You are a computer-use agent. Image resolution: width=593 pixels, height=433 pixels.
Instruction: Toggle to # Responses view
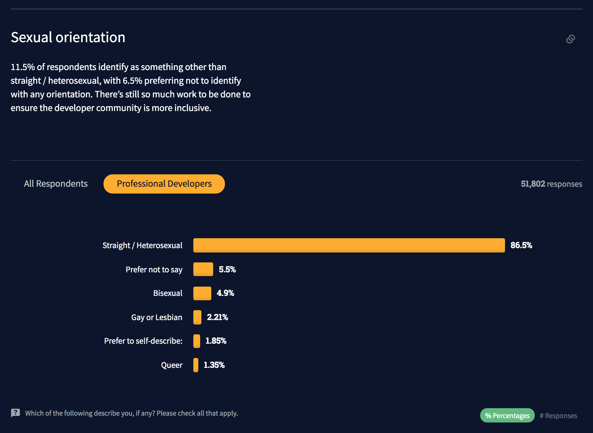pyautogui.click(x=558, y=416)
